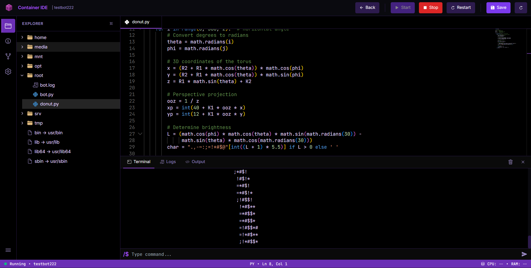Click the terminal vertical scrollbar thumb
The width and height of the screenshot is (531, 268).
pos(529,242)
